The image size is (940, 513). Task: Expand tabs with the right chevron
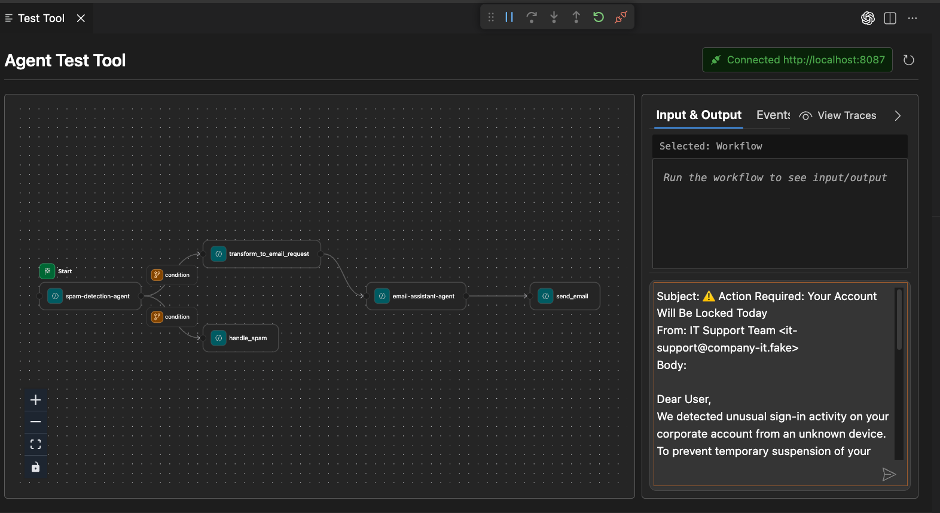(x=897, y=115)
